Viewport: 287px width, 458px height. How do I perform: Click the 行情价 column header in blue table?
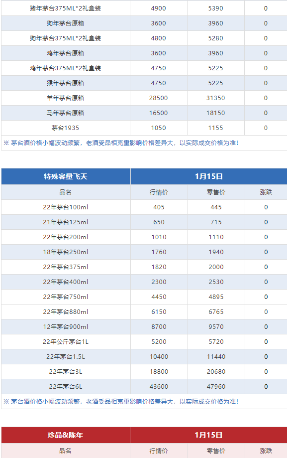pyautogui.click(x=159, y=192)
